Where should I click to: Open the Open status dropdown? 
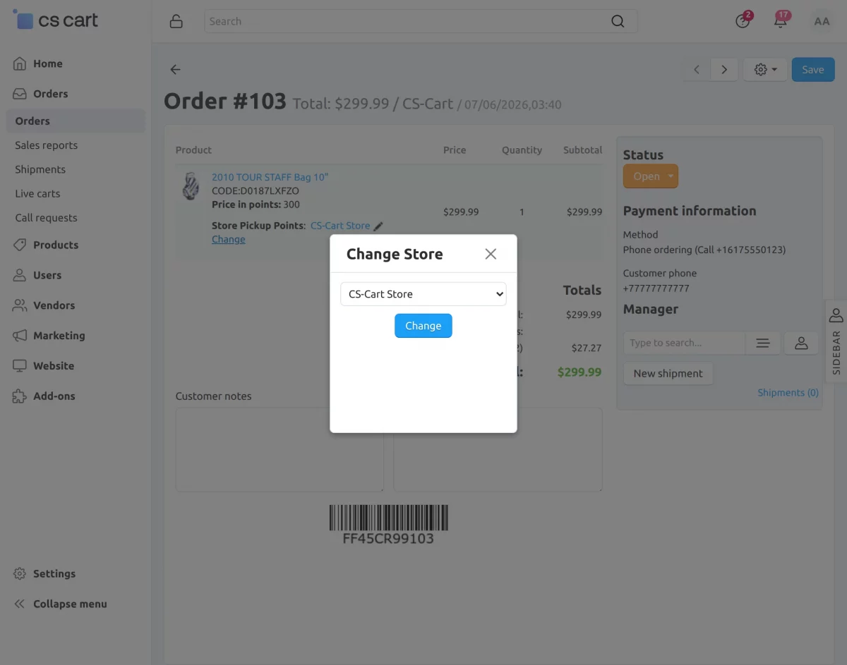(650, 176)
